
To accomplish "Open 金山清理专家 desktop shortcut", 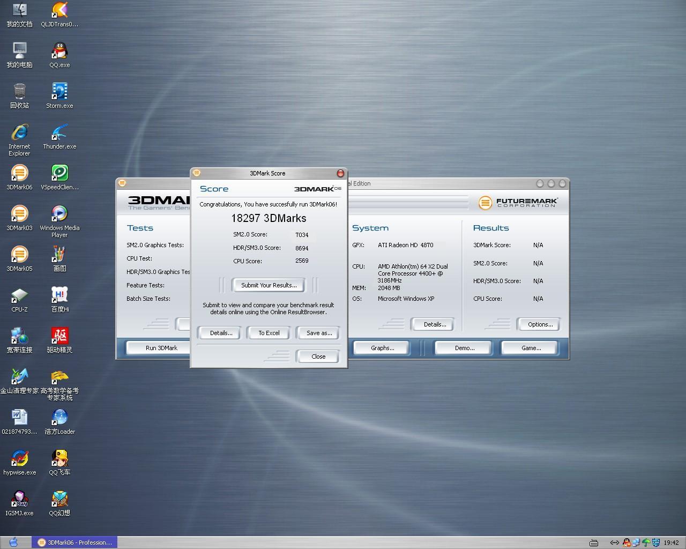I will point(19,381).
